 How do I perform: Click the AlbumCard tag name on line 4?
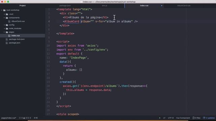click(x=72, y=22)
